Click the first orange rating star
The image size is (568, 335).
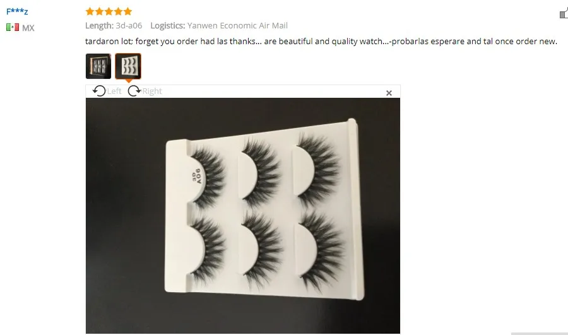coord(90,11)
